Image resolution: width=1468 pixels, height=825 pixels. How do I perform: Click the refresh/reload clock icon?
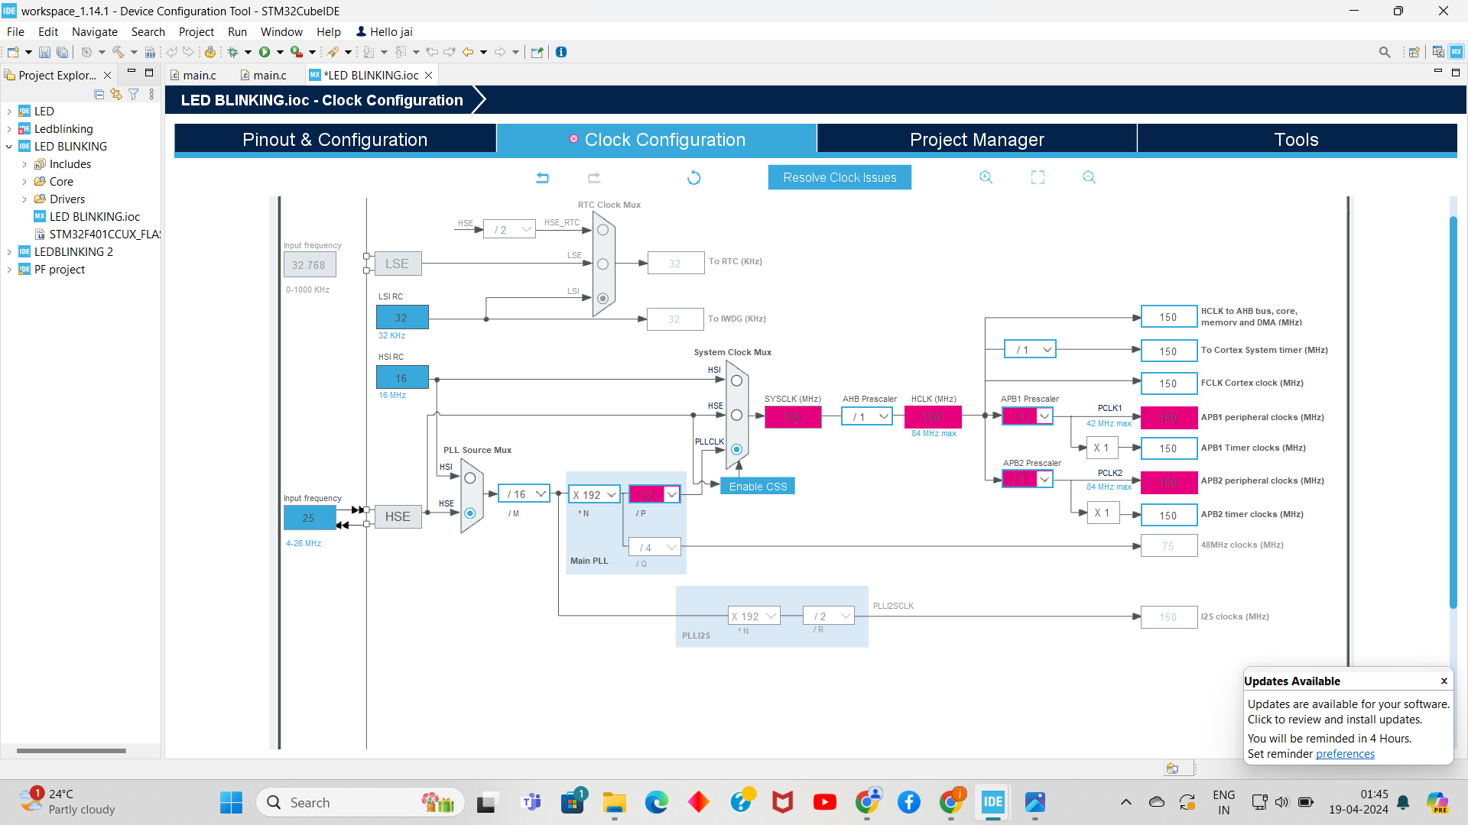tap(693, 178)
